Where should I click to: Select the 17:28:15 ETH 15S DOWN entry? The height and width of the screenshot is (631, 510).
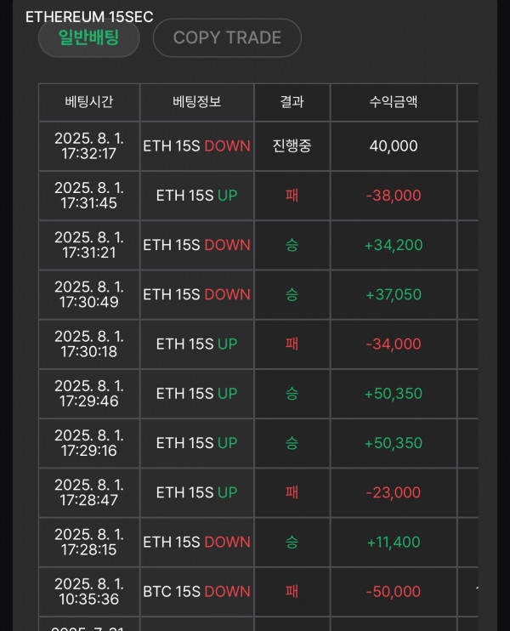click(196, 542)
